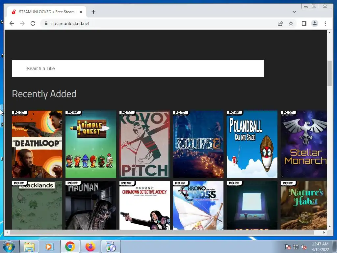Open the Stellar Monarch game cover
The height and width of the screenshot is (253, 337).
(x=303, y=144)
